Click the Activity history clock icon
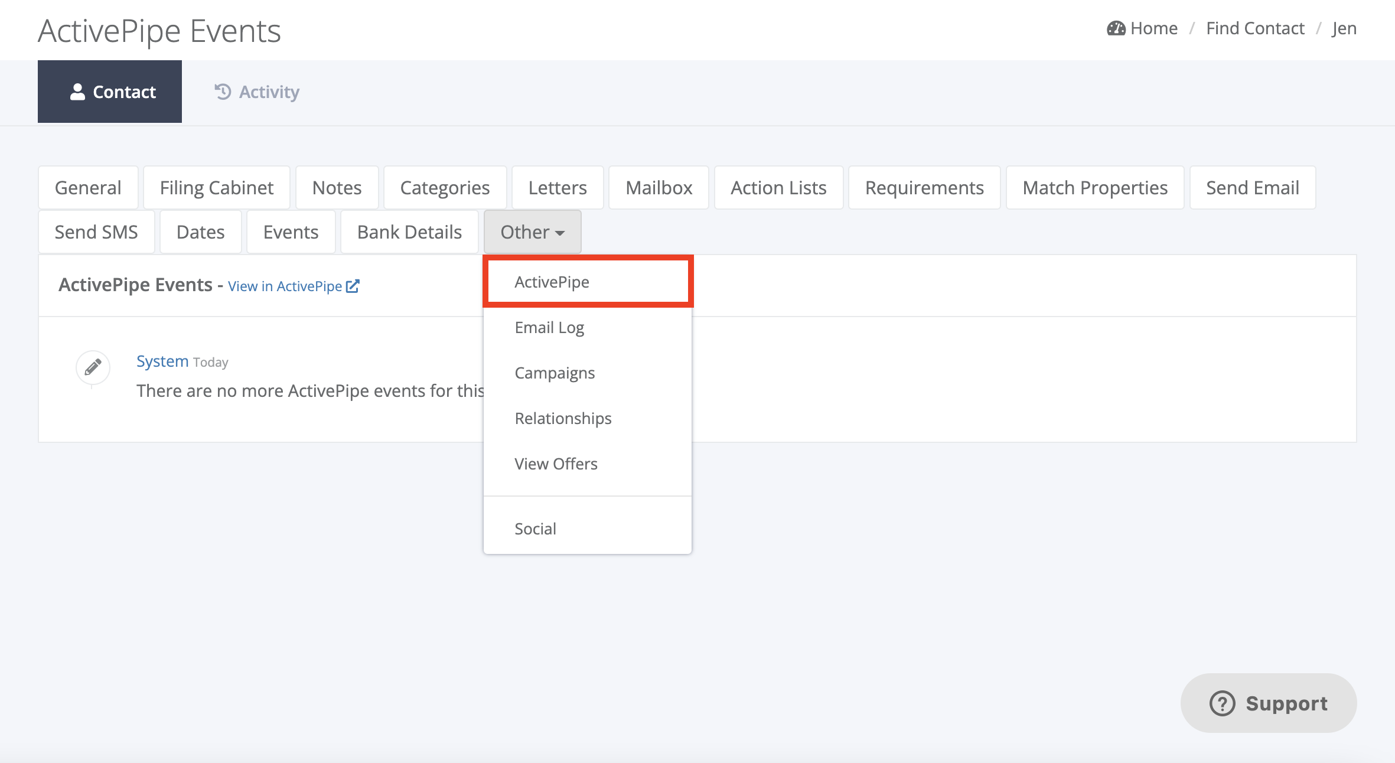 [221, 92]
